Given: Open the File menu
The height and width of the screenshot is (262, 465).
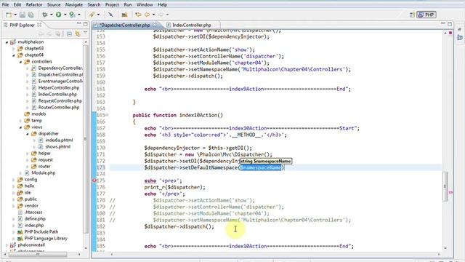Looking at the screenshot, I should click(5, 5).
